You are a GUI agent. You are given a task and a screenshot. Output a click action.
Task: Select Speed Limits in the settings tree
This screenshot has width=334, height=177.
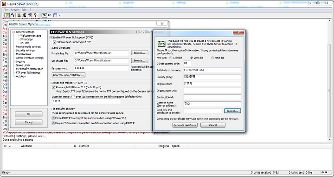pos(23,65)
